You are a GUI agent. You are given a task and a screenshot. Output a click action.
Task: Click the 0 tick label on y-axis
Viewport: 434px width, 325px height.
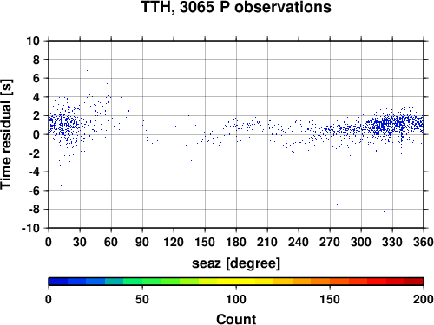(36, 134)
